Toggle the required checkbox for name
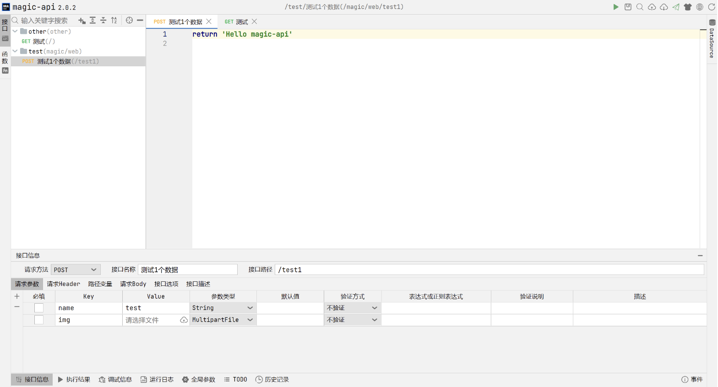 click(x=39, y=308)
